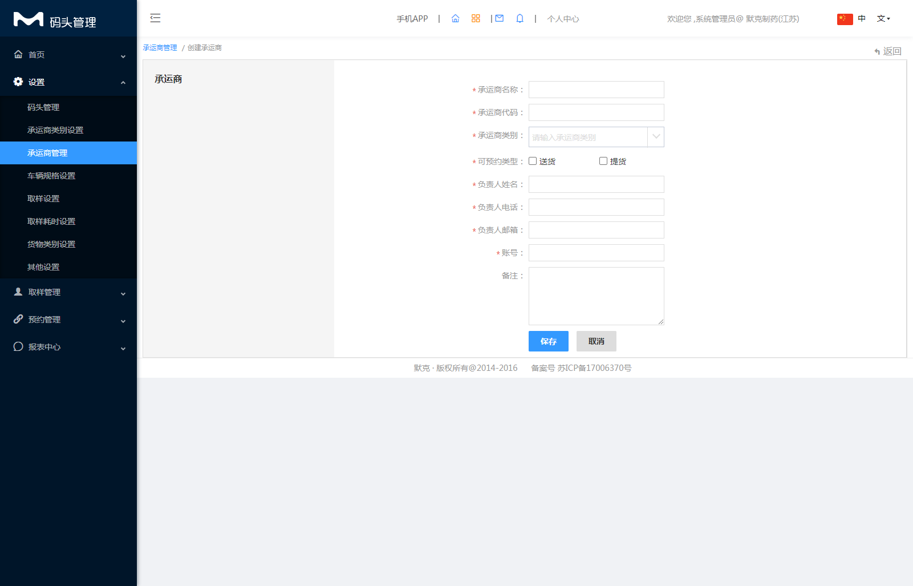Select 货物类别设置 menu item
This screenshot has width=913, height=586.
(x=68, y=244)
